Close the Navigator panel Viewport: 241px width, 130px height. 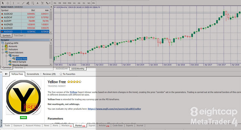click(x=51, y=40)
